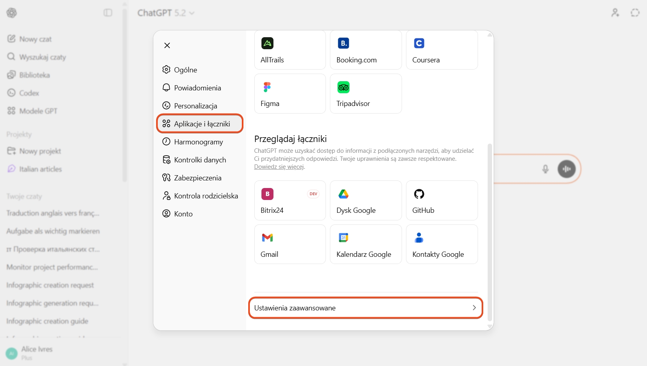Open the Tripadvisor app tile

366,94
